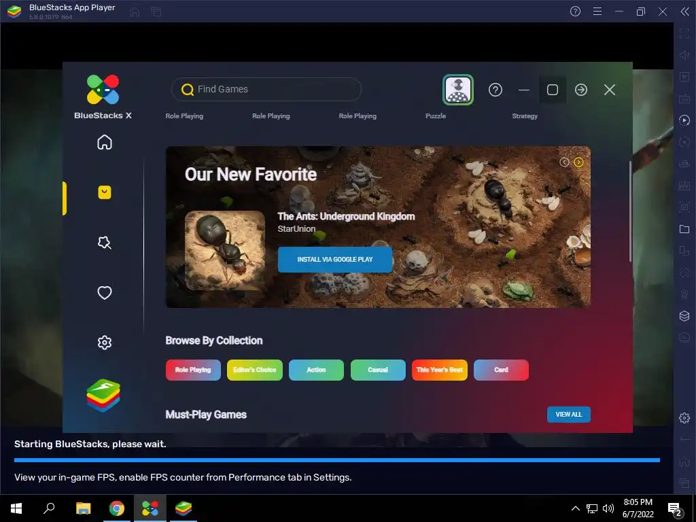Show previous banner with left carousel arrow
Screen dimensions: 696x522
click(x=564, y=162)
